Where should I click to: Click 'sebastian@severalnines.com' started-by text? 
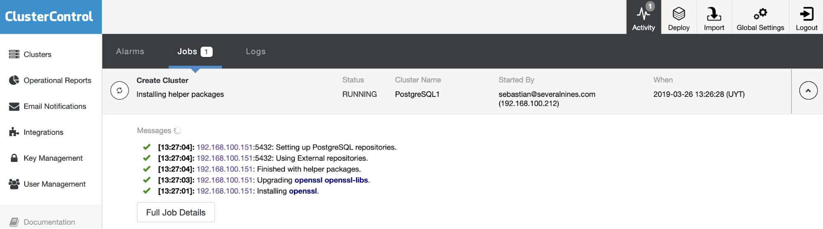coord(547,94)
